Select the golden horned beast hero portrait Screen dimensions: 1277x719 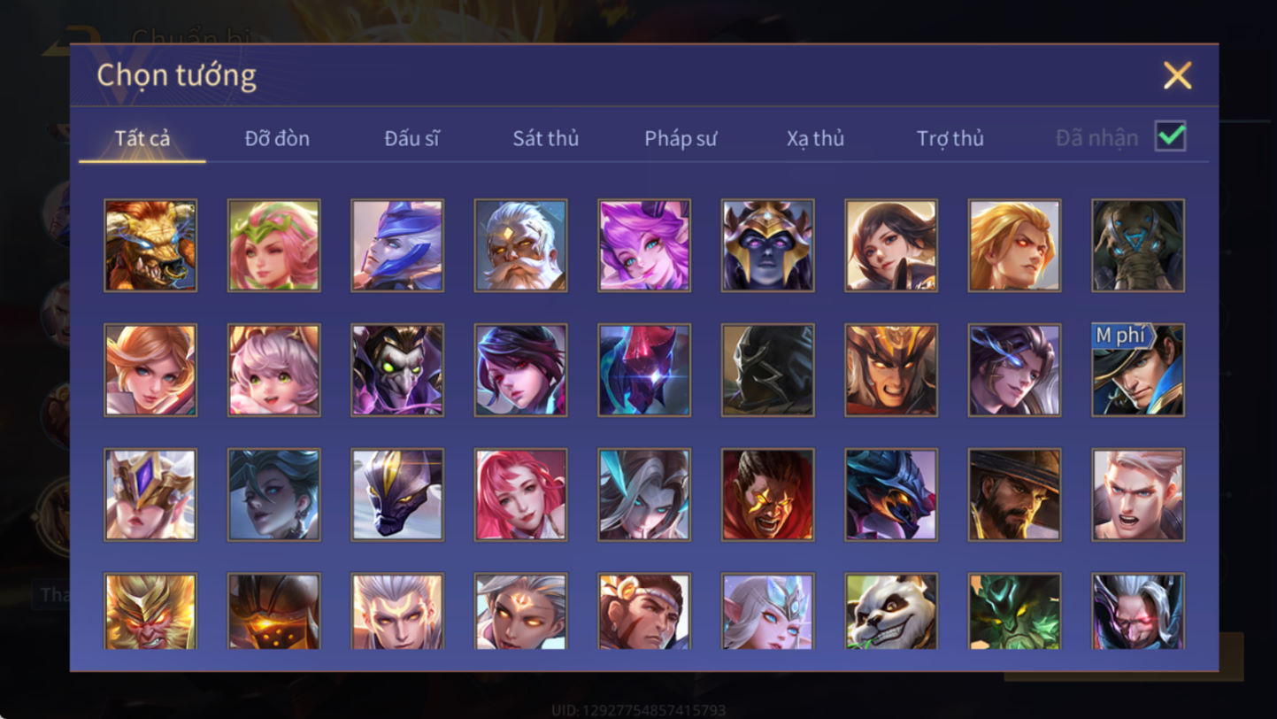click(x=150, y=245)
